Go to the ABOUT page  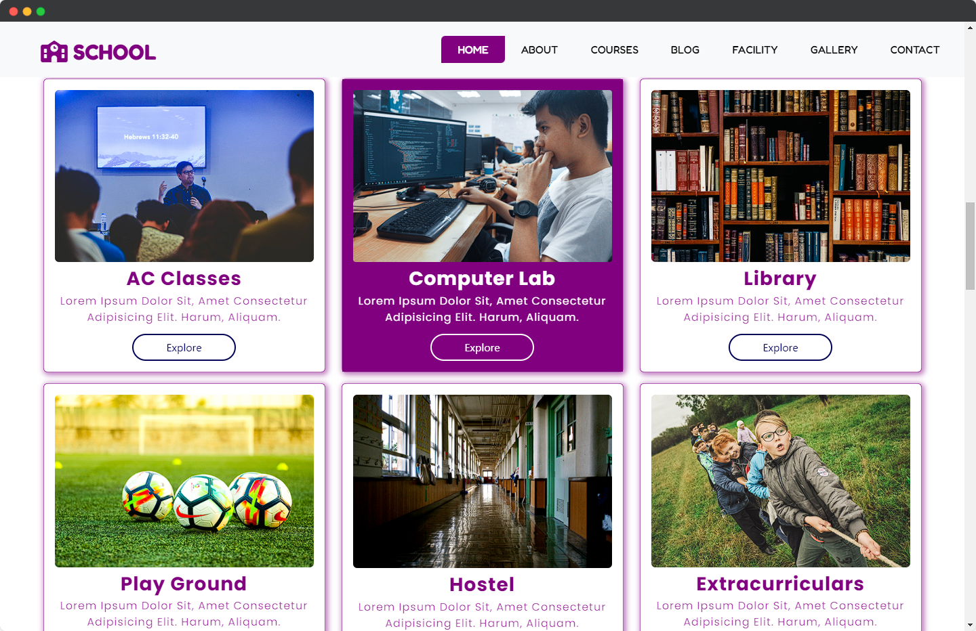pyautogui.click(x=540, y=49)
